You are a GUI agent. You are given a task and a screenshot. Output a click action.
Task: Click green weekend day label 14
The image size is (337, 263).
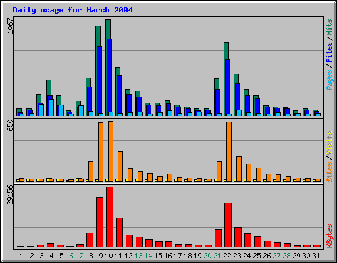[148, 256]
